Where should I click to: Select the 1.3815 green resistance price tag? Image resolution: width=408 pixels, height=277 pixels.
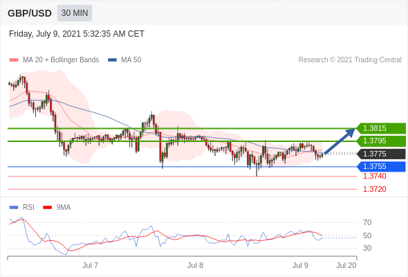[x=380, y=129]
